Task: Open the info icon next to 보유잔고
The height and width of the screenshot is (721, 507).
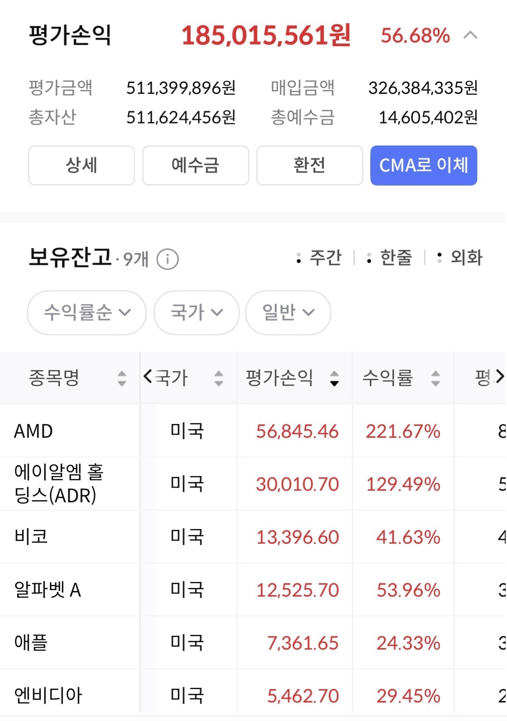Action: 167,260
